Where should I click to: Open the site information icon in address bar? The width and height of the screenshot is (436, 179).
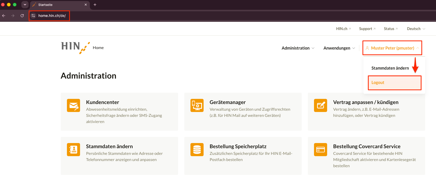tap(33, 16)
